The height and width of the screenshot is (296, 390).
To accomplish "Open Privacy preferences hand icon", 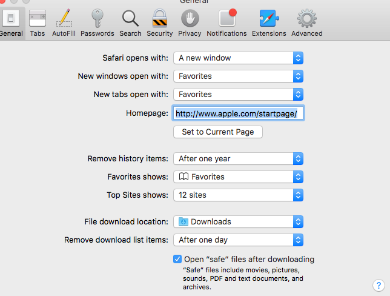I will [190, 24].
